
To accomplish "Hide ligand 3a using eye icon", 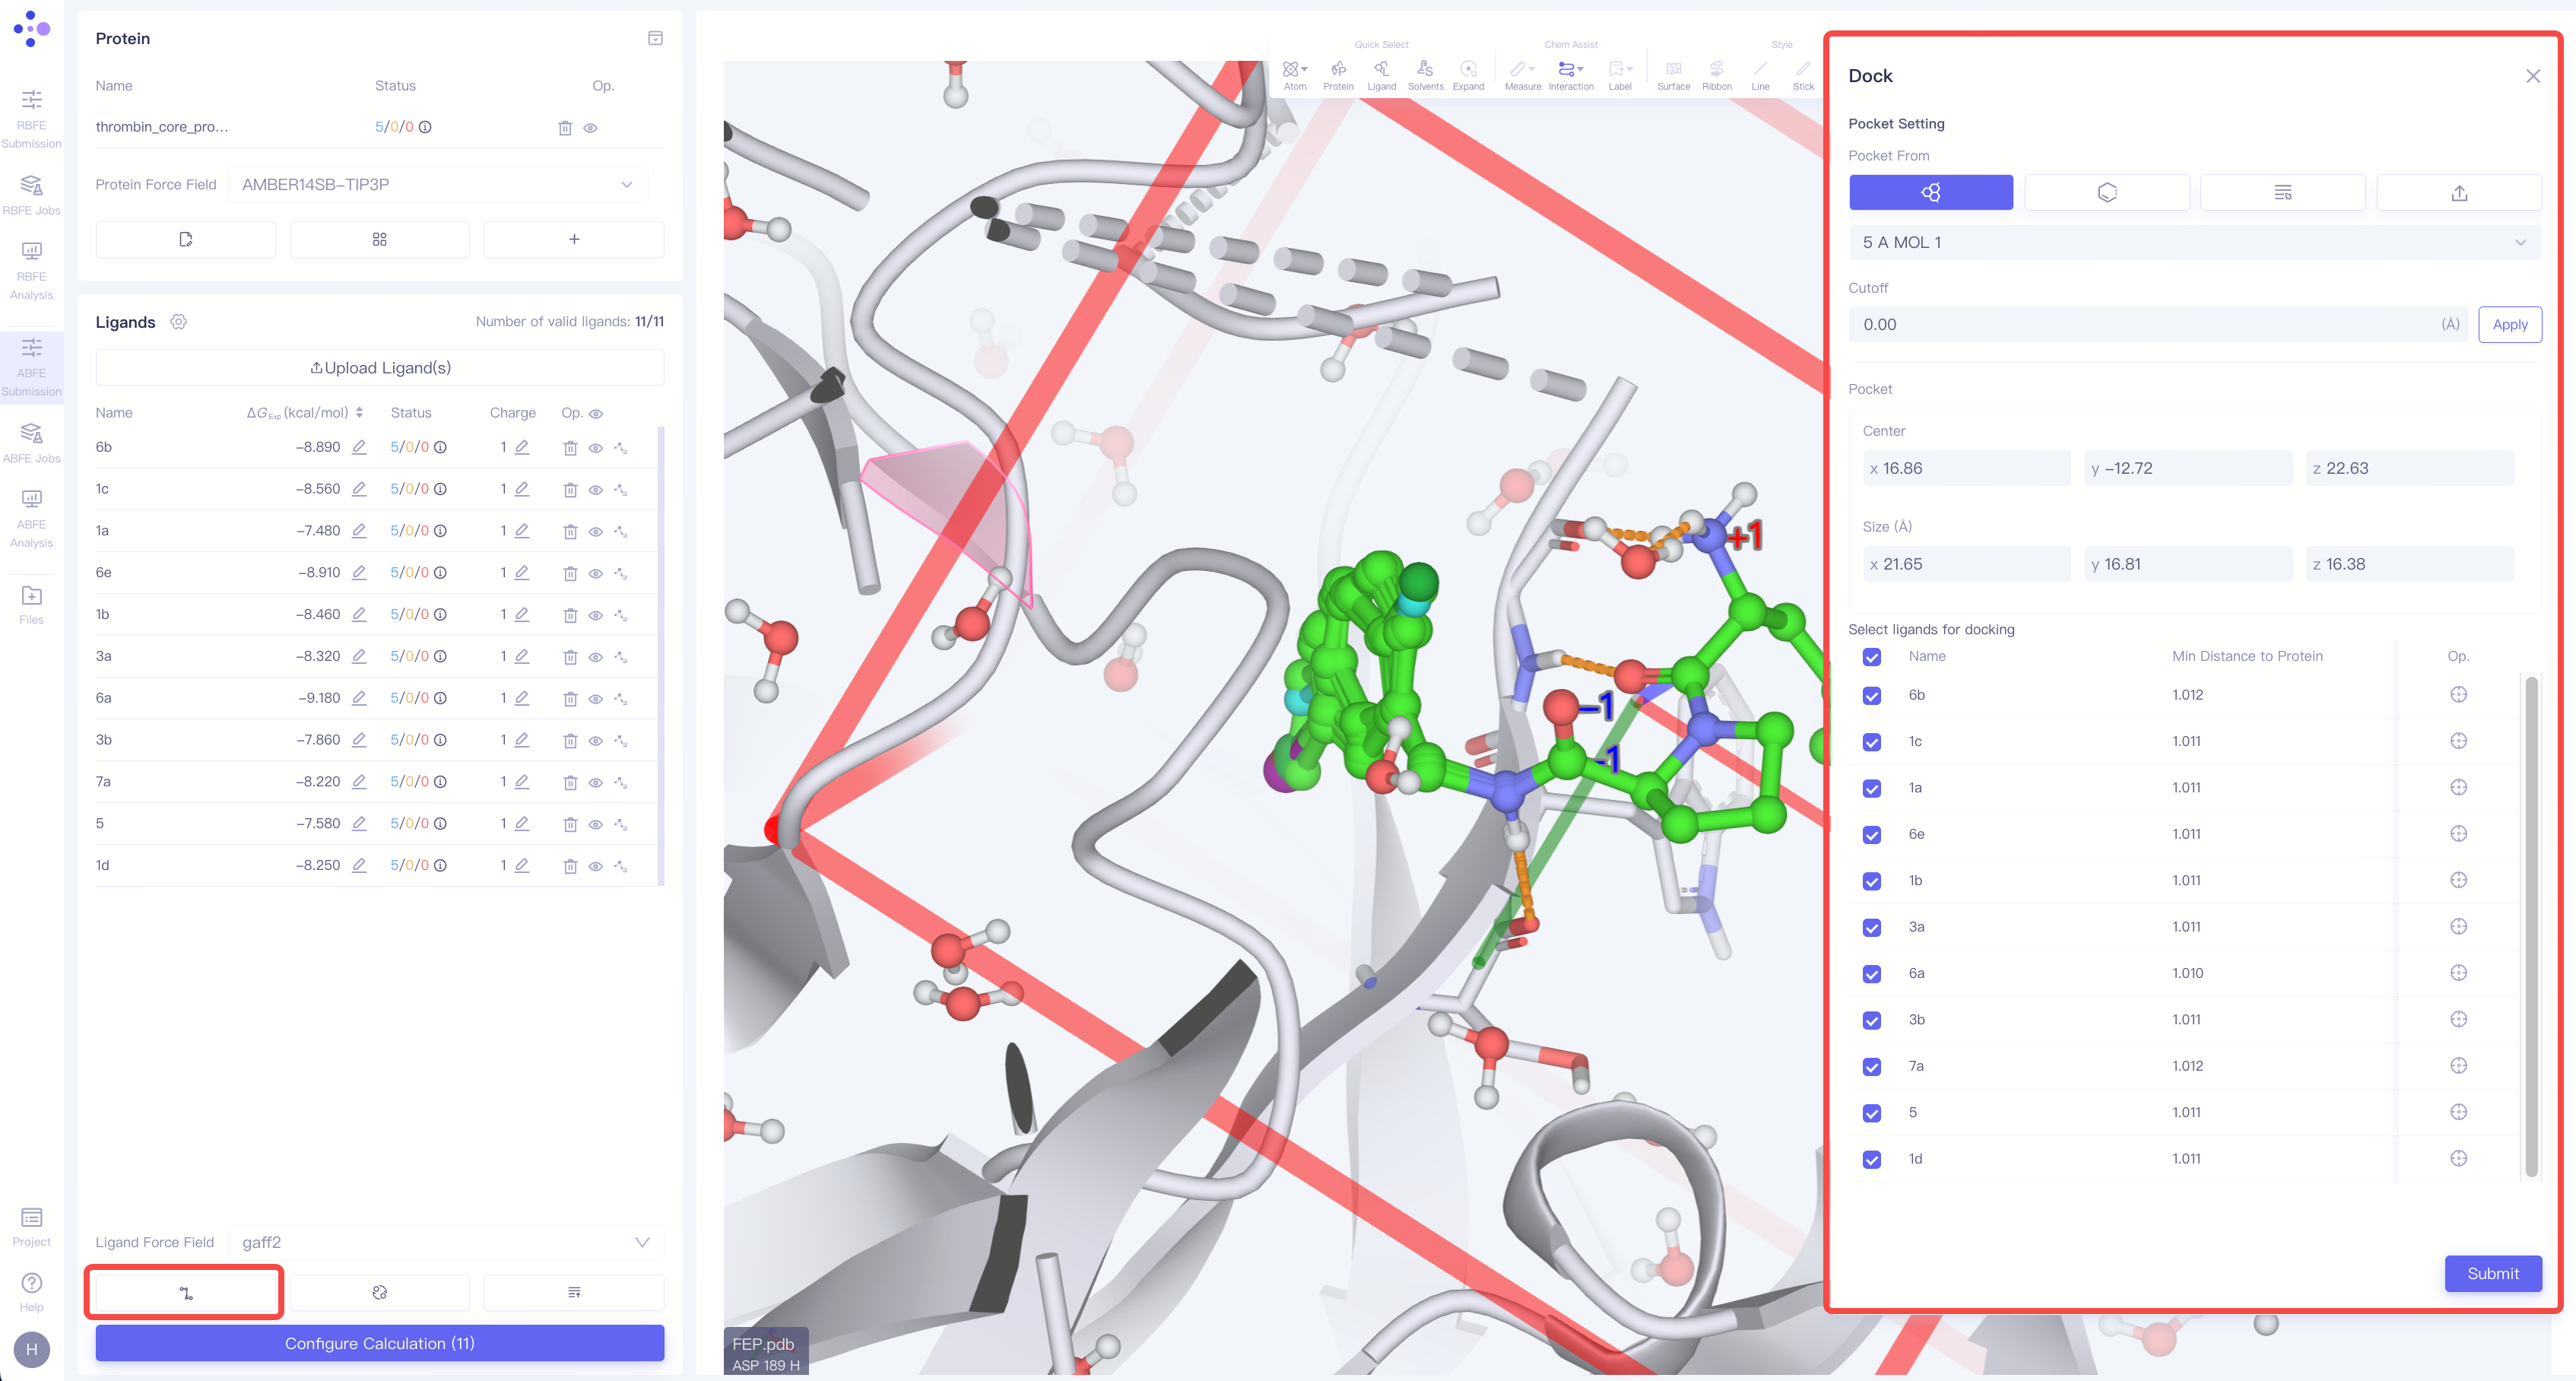I will click(595, 657).
